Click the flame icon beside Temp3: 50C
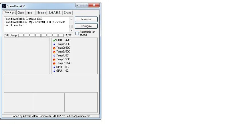Screen dimensions: 229x129 click(x=54, y=52)
